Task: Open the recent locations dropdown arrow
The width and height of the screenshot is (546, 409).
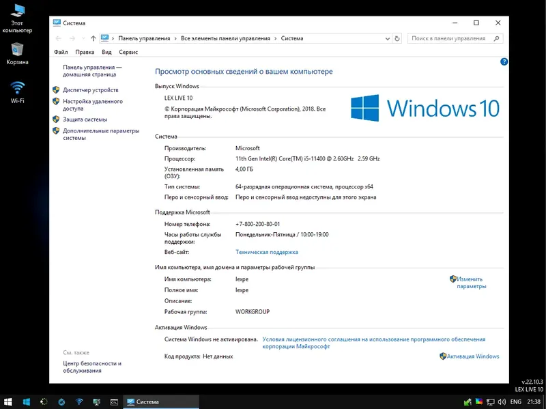Action: tap(83, 38)
